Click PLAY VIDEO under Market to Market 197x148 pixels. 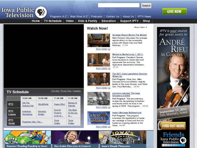coord(102,68)
